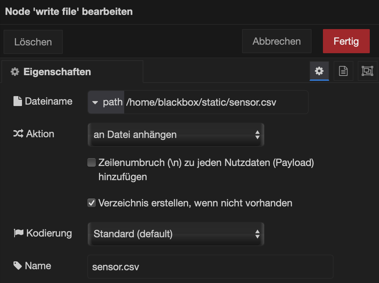This screenshot has height=283, width=379.
Task: Click the Löschen button
Action: coord(33,42)
